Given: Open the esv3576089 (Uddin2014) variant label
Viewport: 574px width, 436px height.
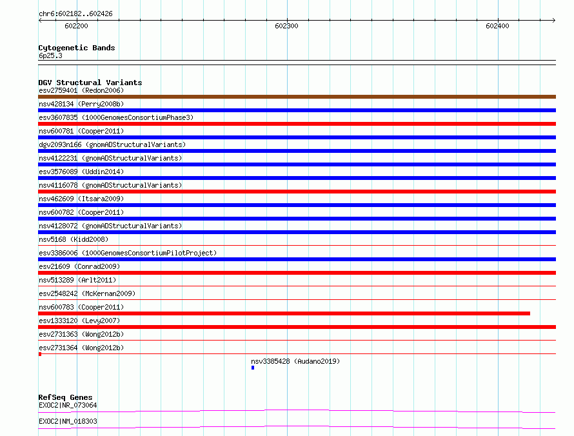Looking at the screenshot, I should [x=81, y=172].
